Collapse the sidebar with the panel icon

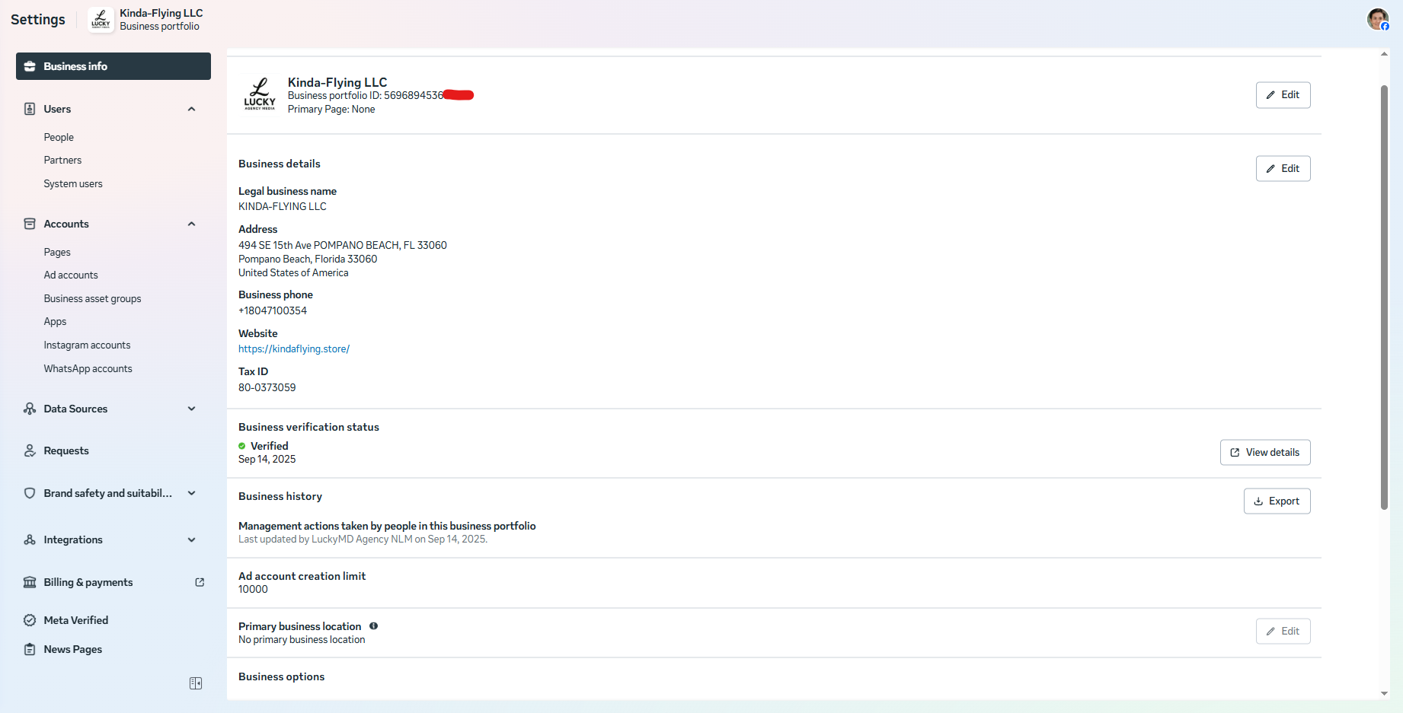point(196,683)
